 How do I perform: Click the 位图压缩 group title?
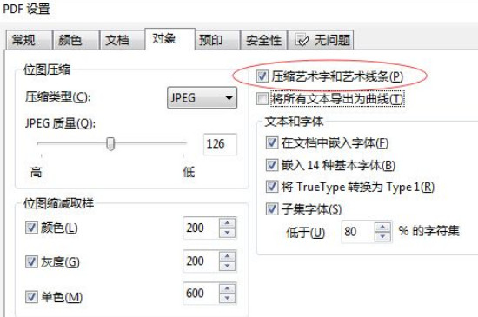pyautogui.click(x=47, y=69)
